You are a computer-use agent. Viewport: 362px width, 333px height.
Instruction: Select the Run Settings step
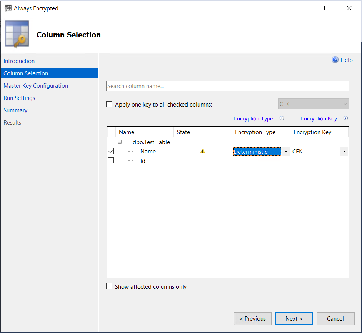(19, 98)
